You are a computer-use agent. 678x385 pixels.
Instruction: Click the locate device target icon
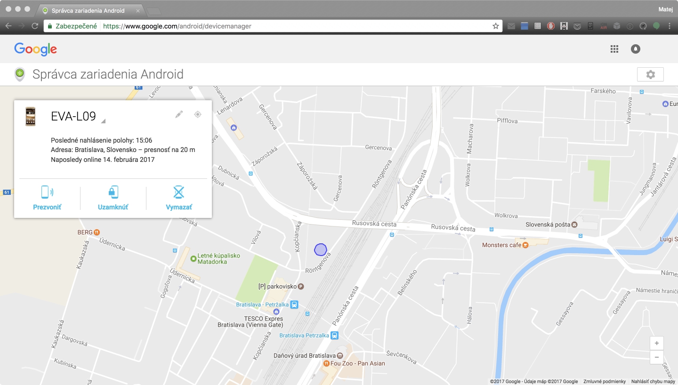pyautogui.click(x=198, y=114)
